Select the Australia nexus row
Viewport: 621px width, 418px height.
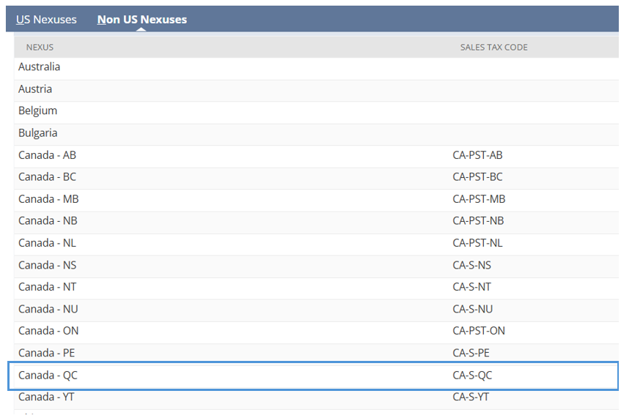[316, 67]
